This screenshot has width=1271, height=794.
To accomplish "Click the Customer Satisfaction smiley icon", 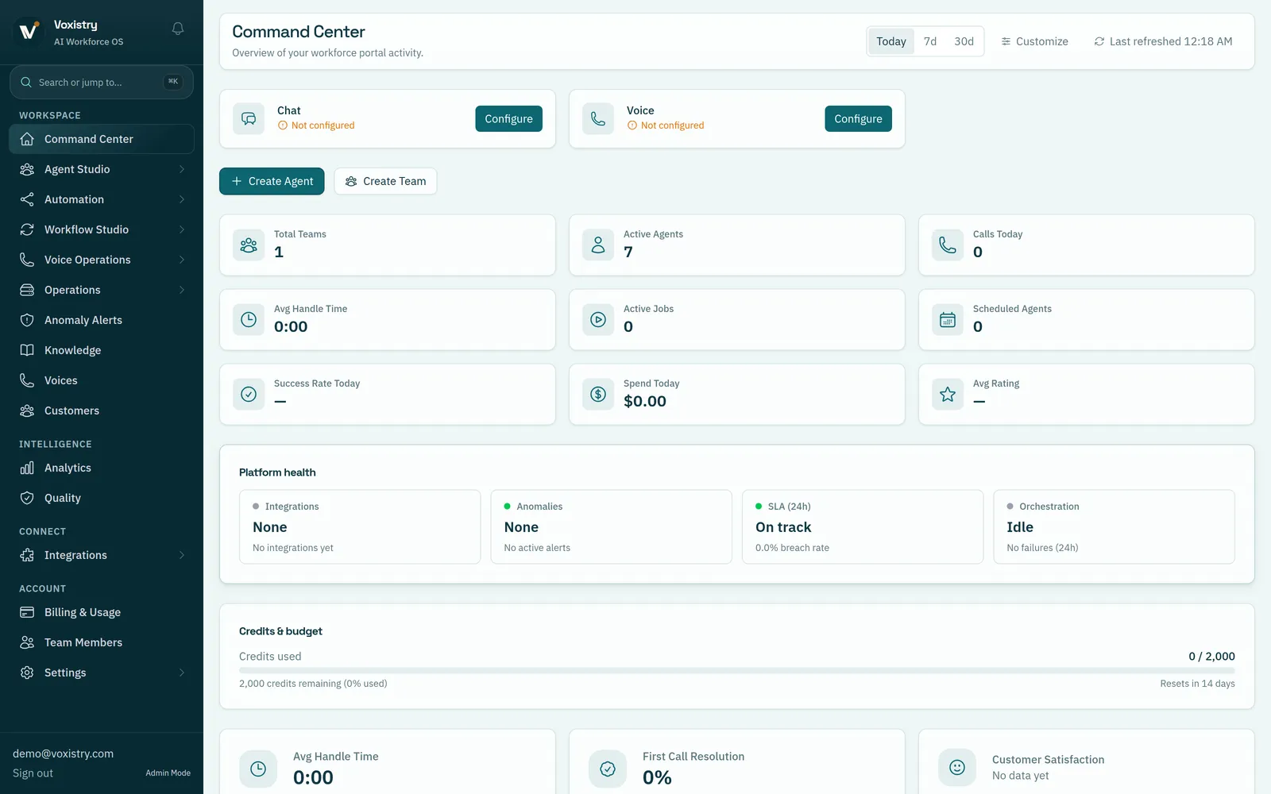I will point(957,768).
